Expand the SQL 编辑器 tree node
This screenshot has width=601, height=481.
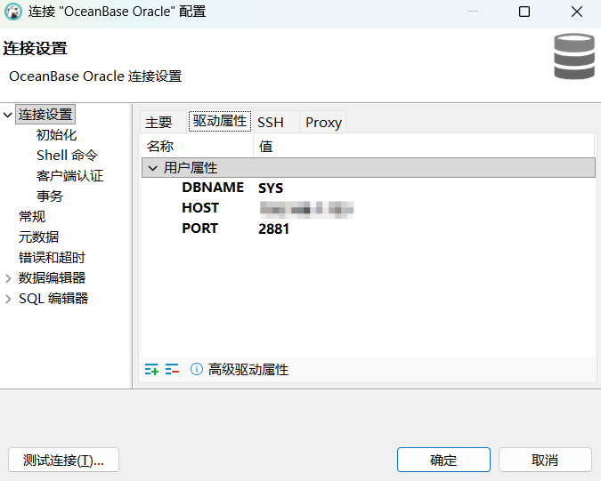click(8, 299)
